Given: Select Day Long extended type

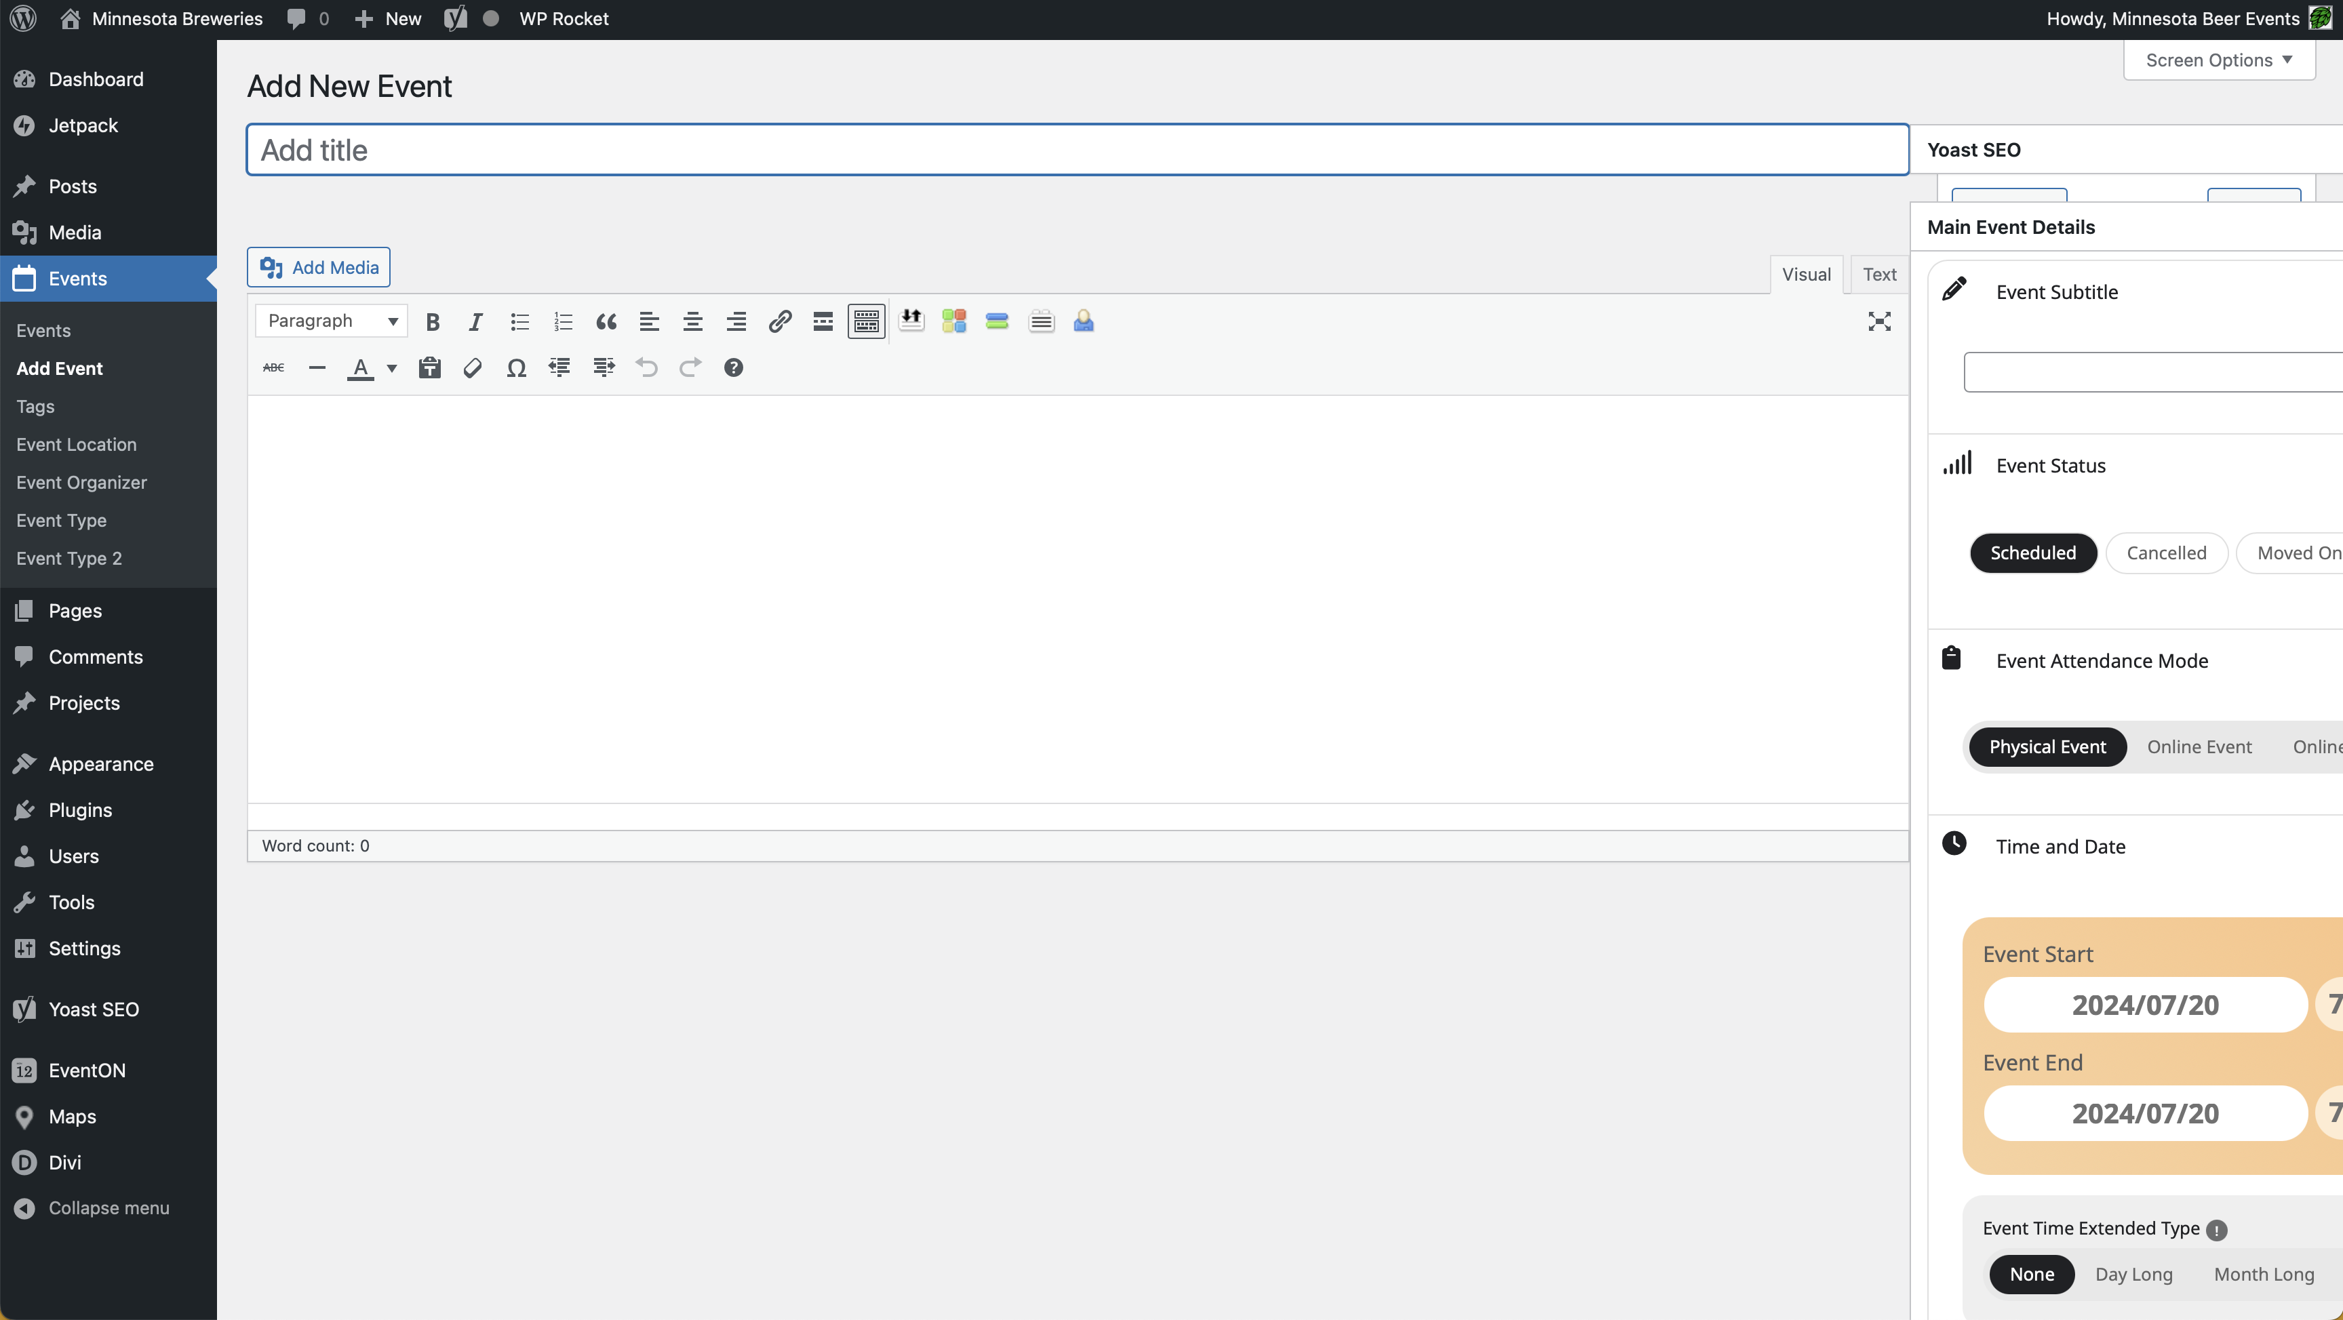Looking at the screenshot, I should tap(2134, 1275).
